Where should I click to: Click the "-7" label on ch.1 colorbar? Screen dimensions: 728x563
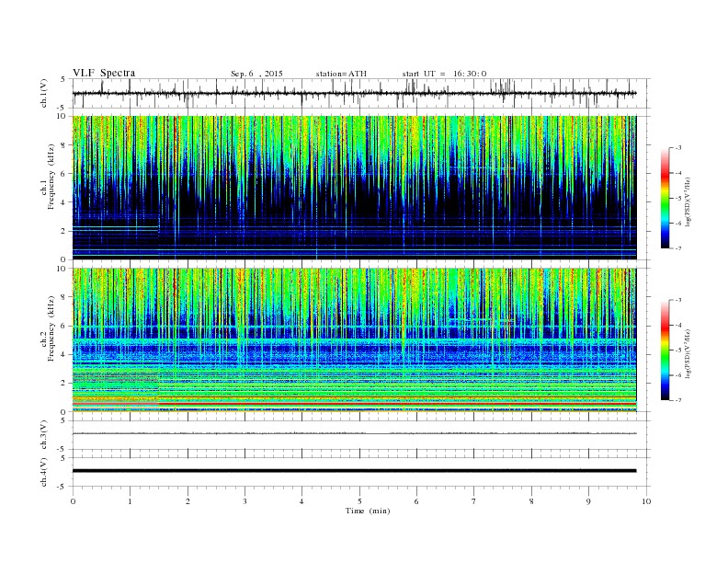tap(678, 248)
